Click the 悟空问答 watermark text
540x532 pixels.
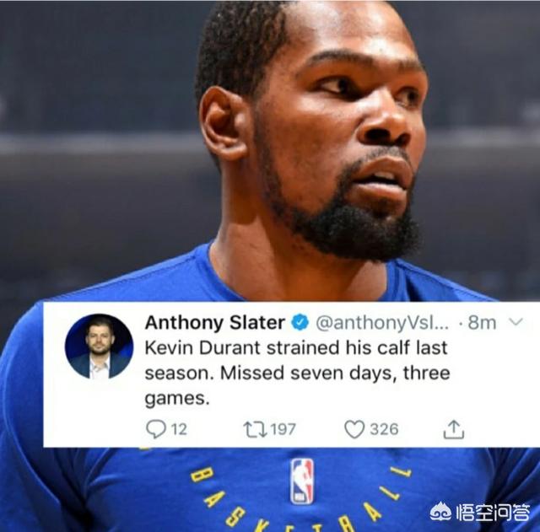click(x=493, y=513)
